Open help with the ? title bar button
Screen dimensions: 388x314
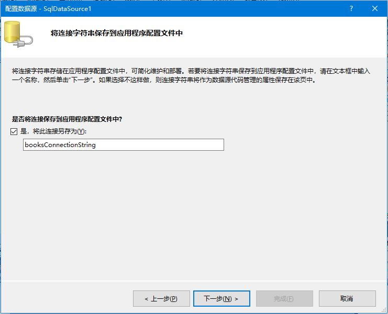(351, 8)
